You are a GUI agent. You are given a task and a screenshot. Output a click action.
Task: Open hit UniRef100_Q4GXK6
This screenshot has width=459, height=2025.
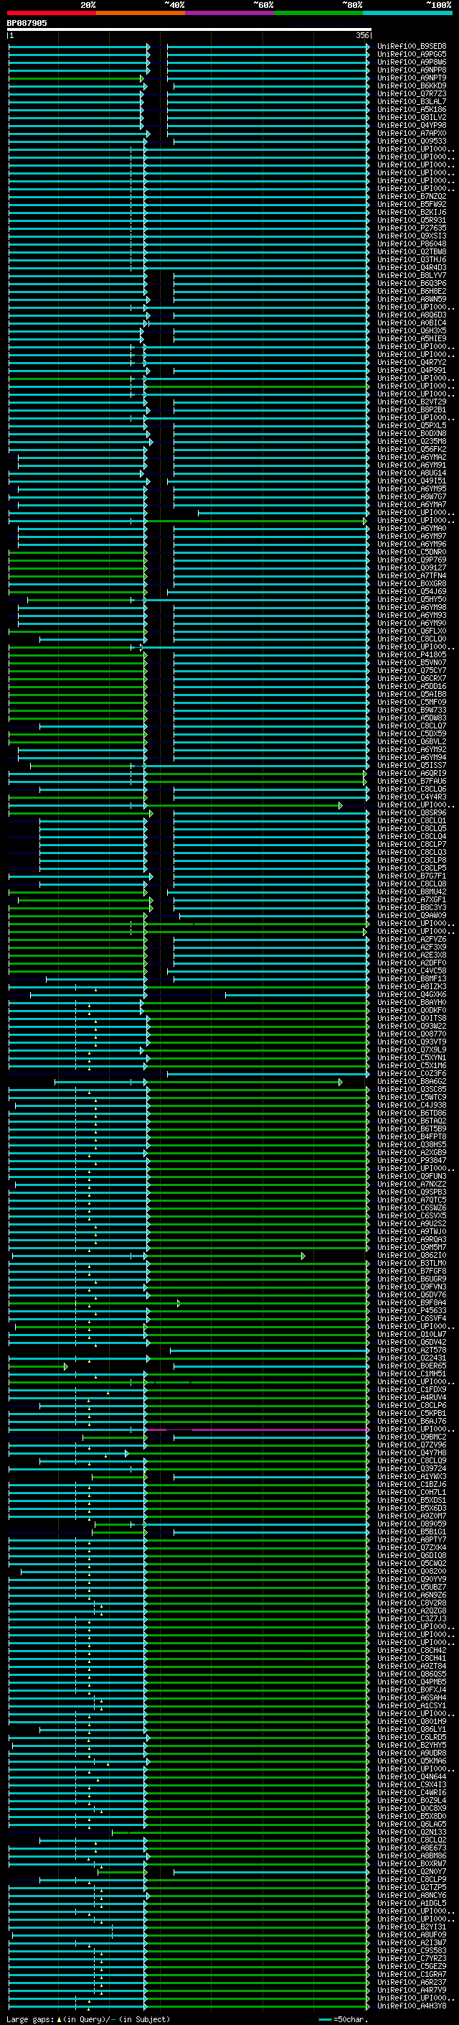pyautogui.click(x=412, y=994)
